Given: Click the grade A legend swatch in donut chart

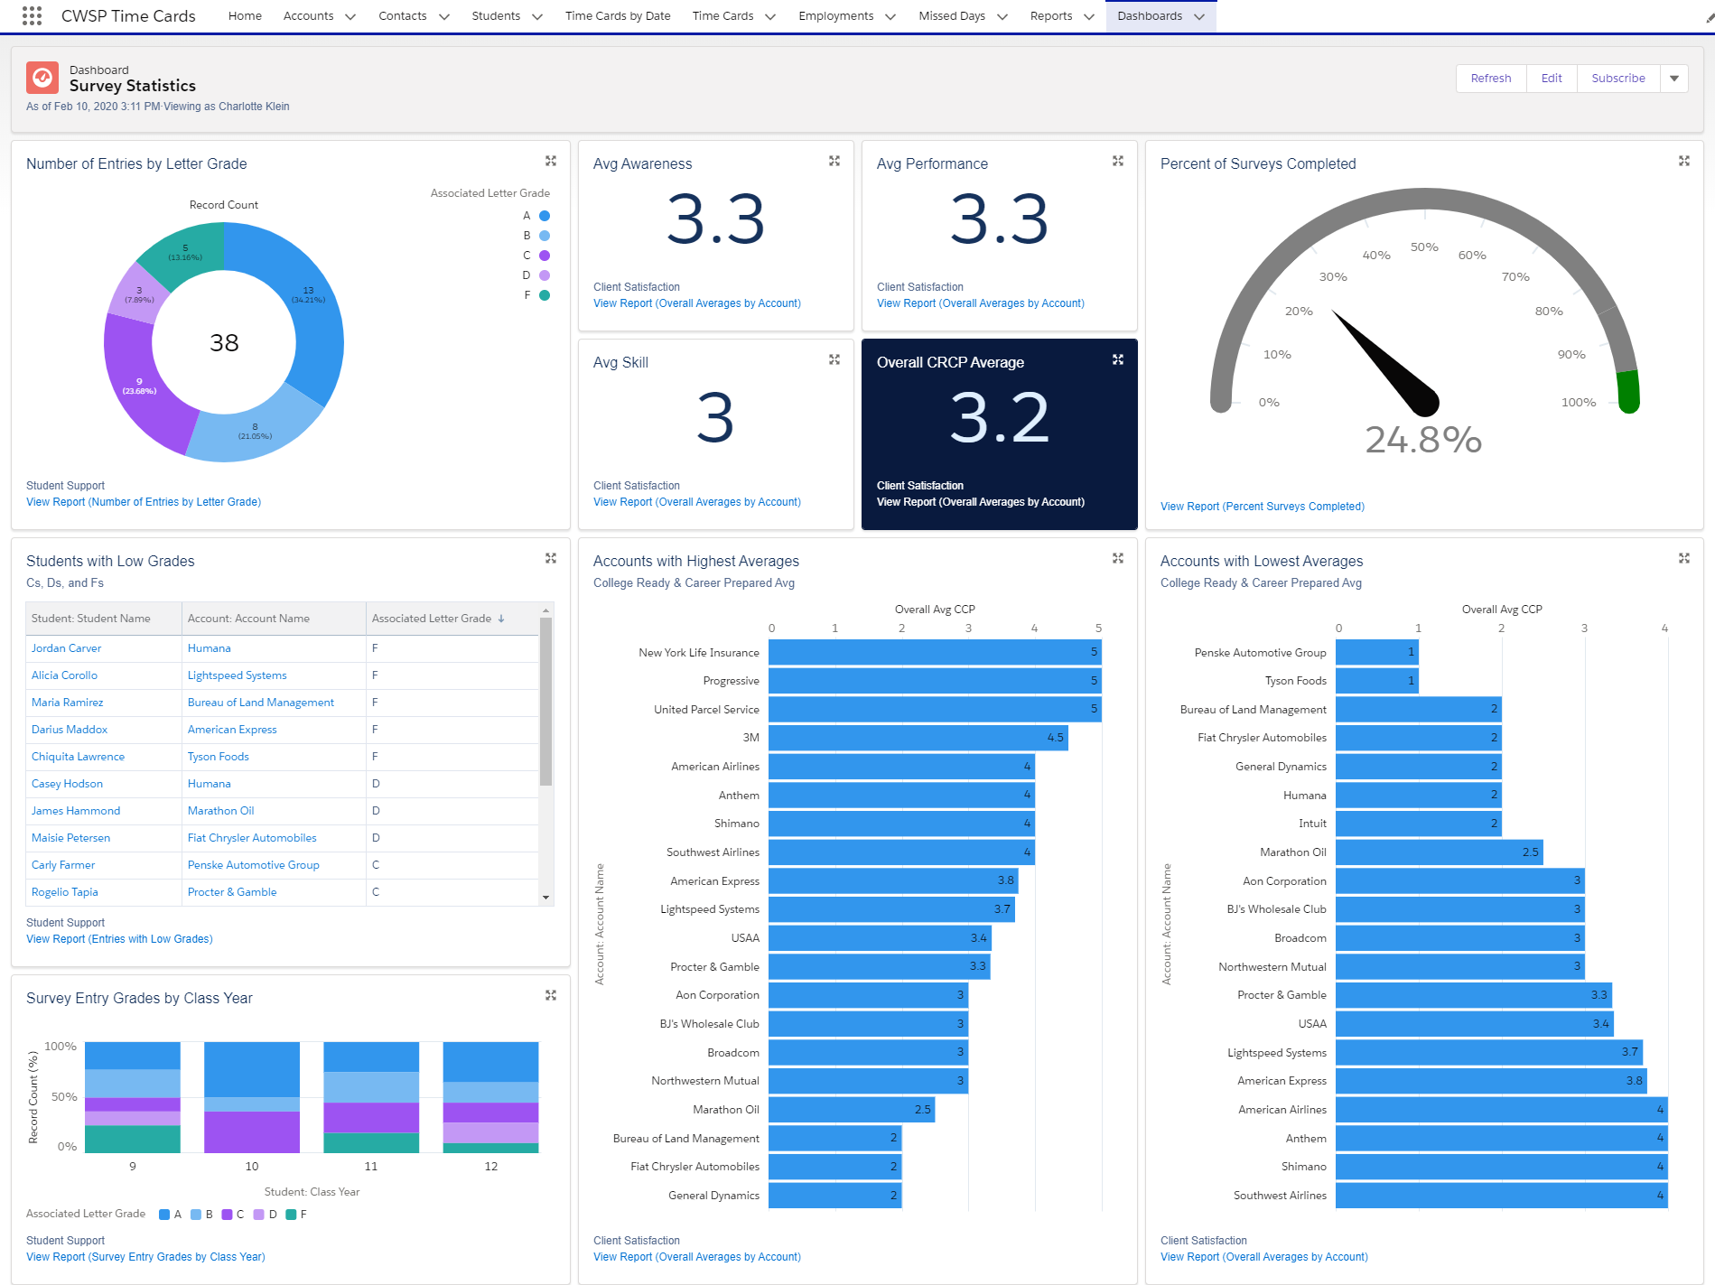Looking at the screenshot, I should tap(545, 216).
